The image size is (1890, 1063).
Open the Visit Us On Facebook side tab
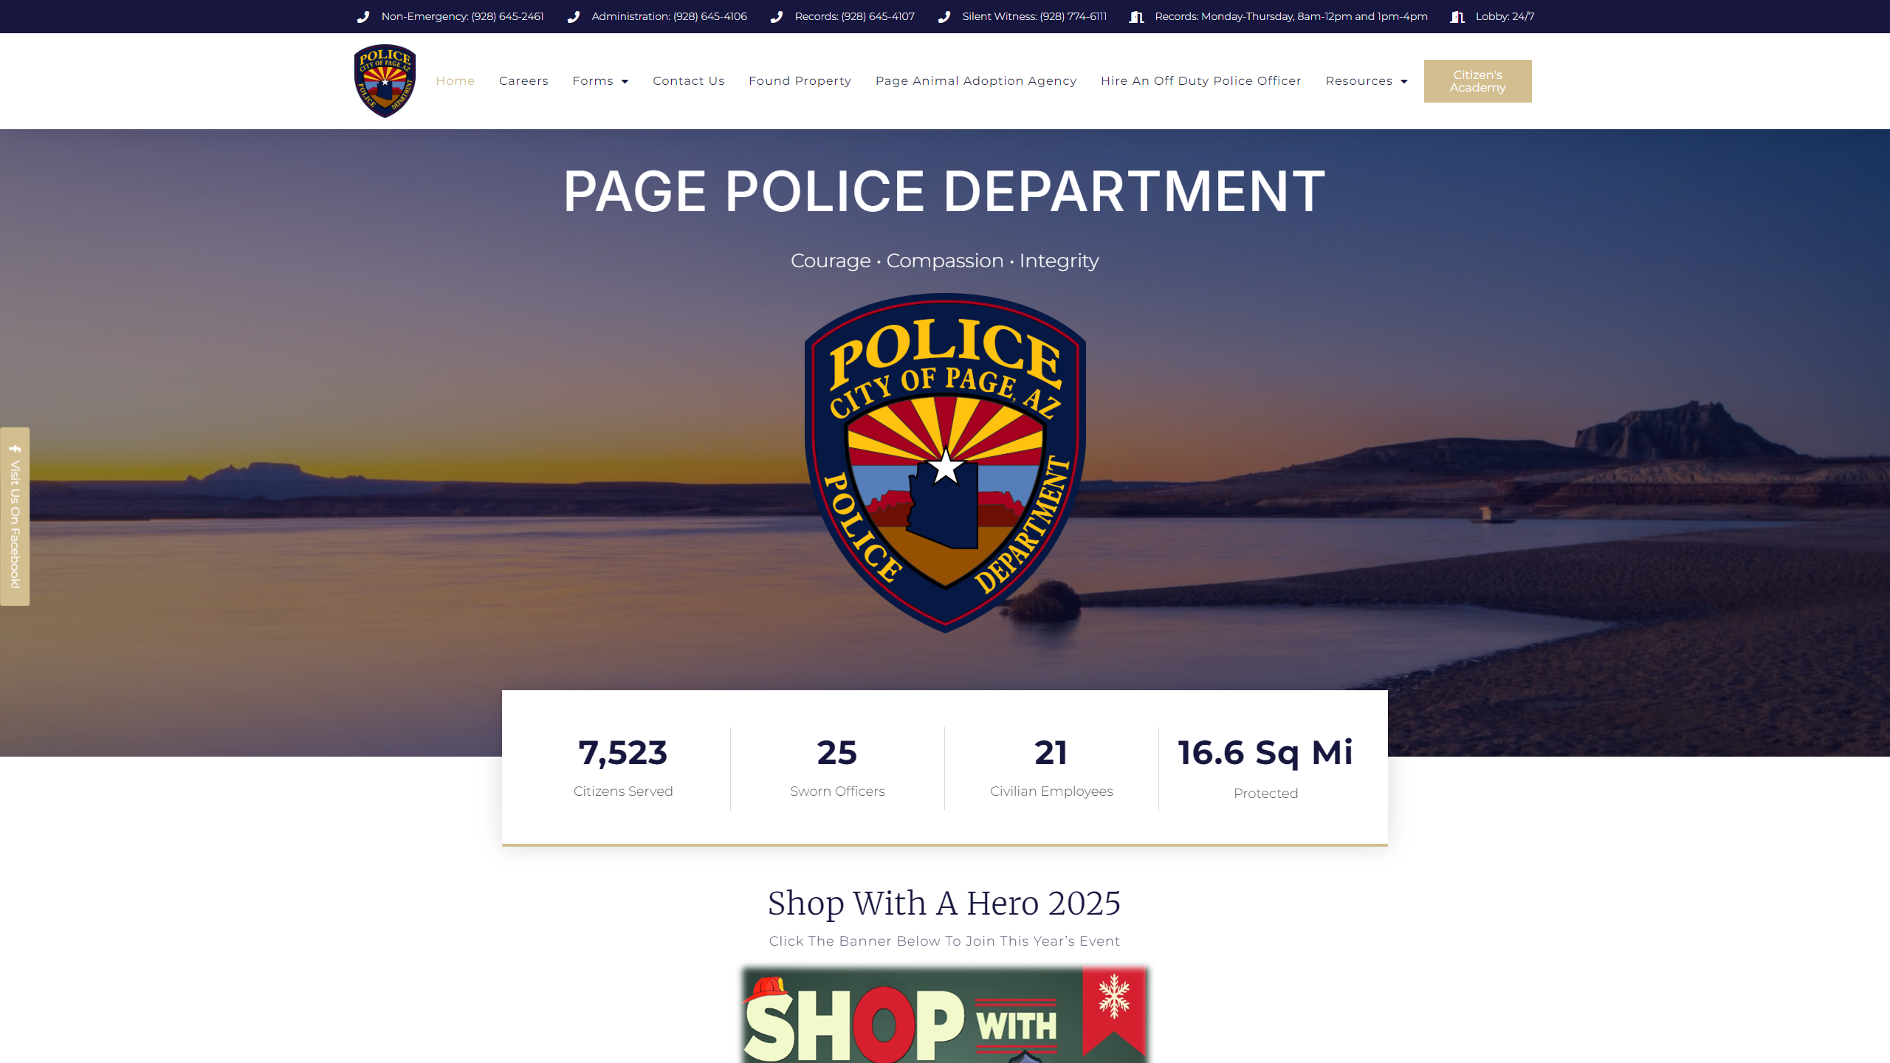point(15,524)
